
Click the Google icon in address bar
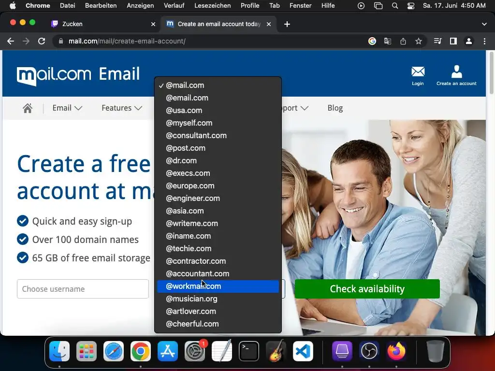click(372, 41)
